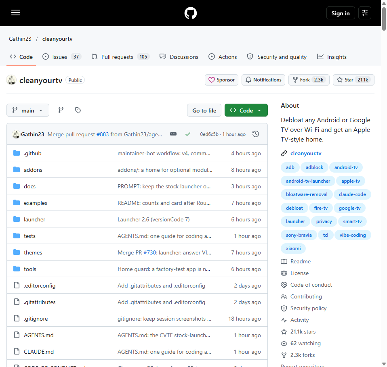Expand the green Code dropdown

(246, 110)
